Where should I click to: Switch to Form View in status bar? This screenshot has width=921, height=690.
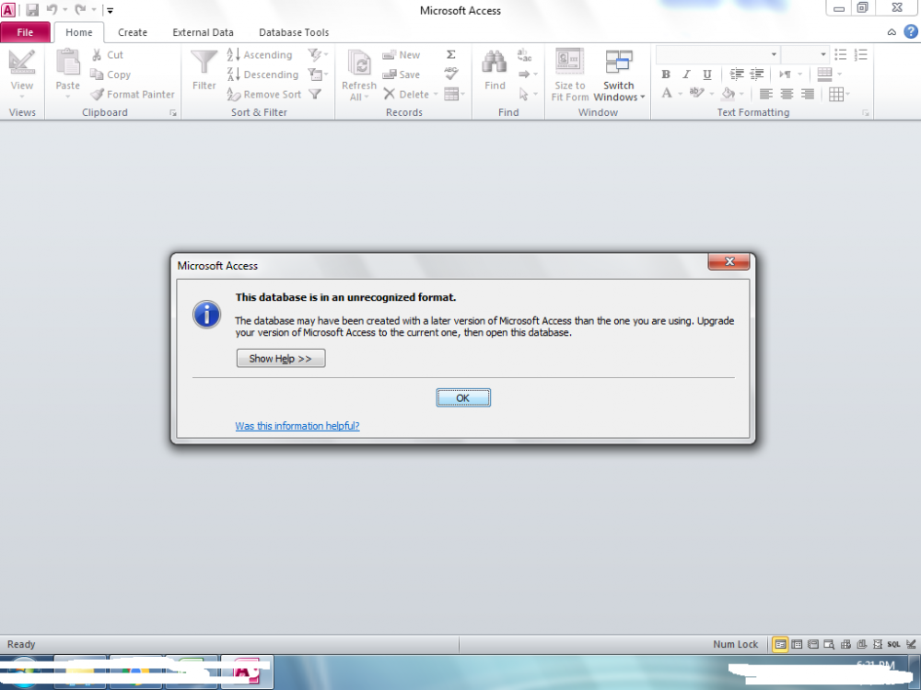(780, 644)
